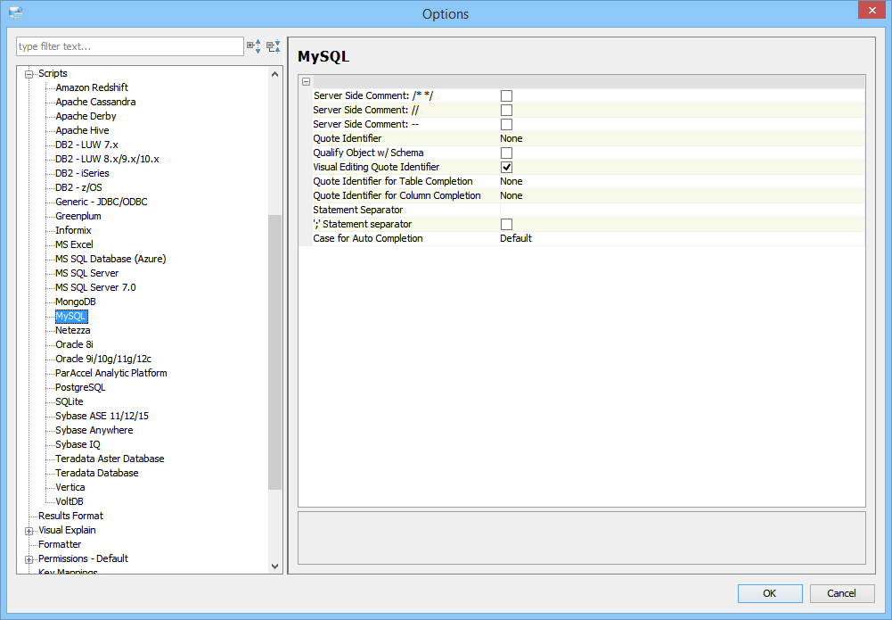The height and width of the screenshot is (620, 892).
Task: Focus the type filter text field
Action: coord(130,46)
